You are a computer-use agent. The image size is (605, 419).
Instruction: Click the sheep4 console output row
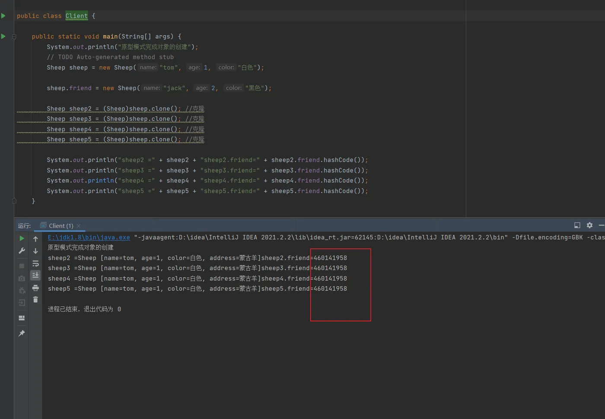pos(197,279)
